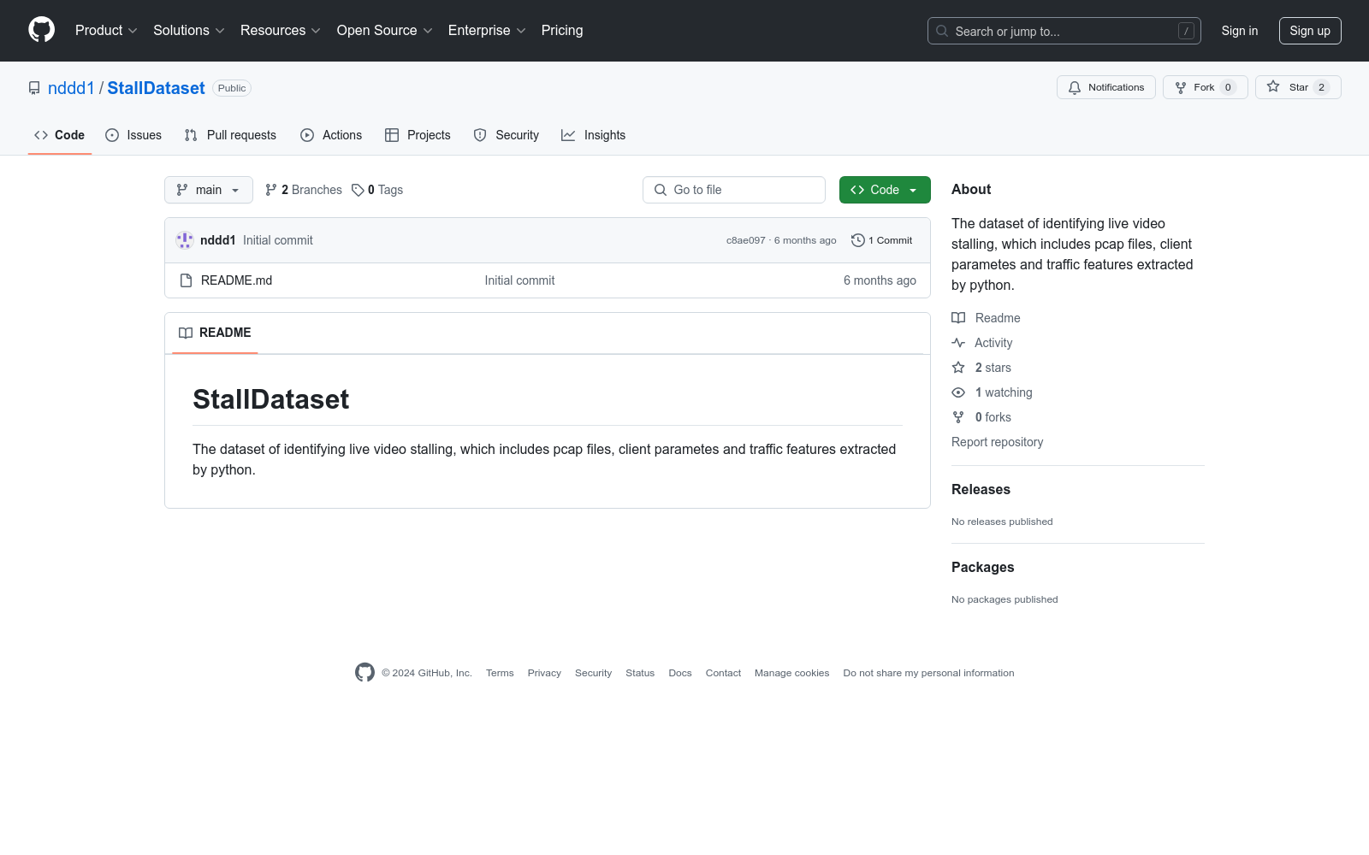Viewport: 1369px width, 855px height.
Task: Click Report repository
Action: coord(997,442)
